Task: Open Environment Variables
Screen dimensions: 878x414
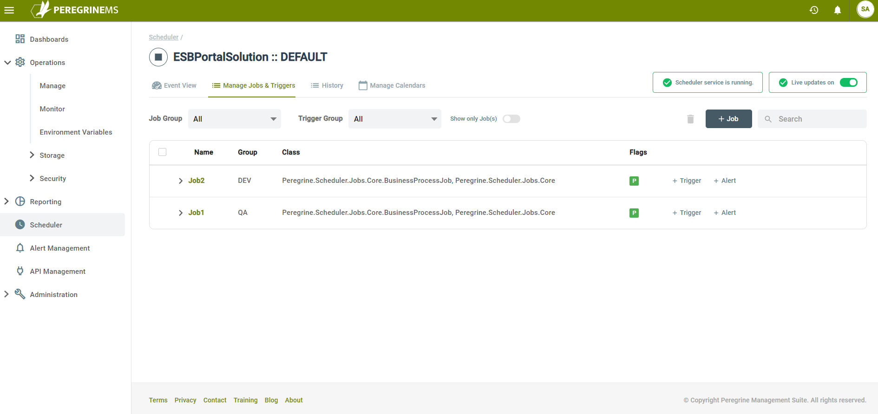Action: pos(76,132)
